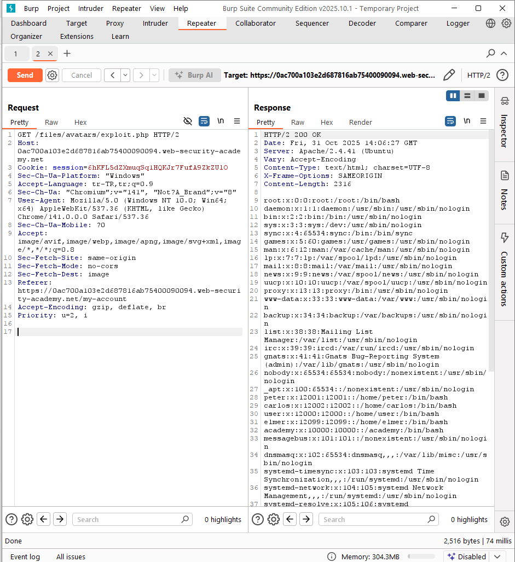This screenshot has height=562, width=515.
Task: Toggle hide non-printable request eye icon
Action: (187, 121)
